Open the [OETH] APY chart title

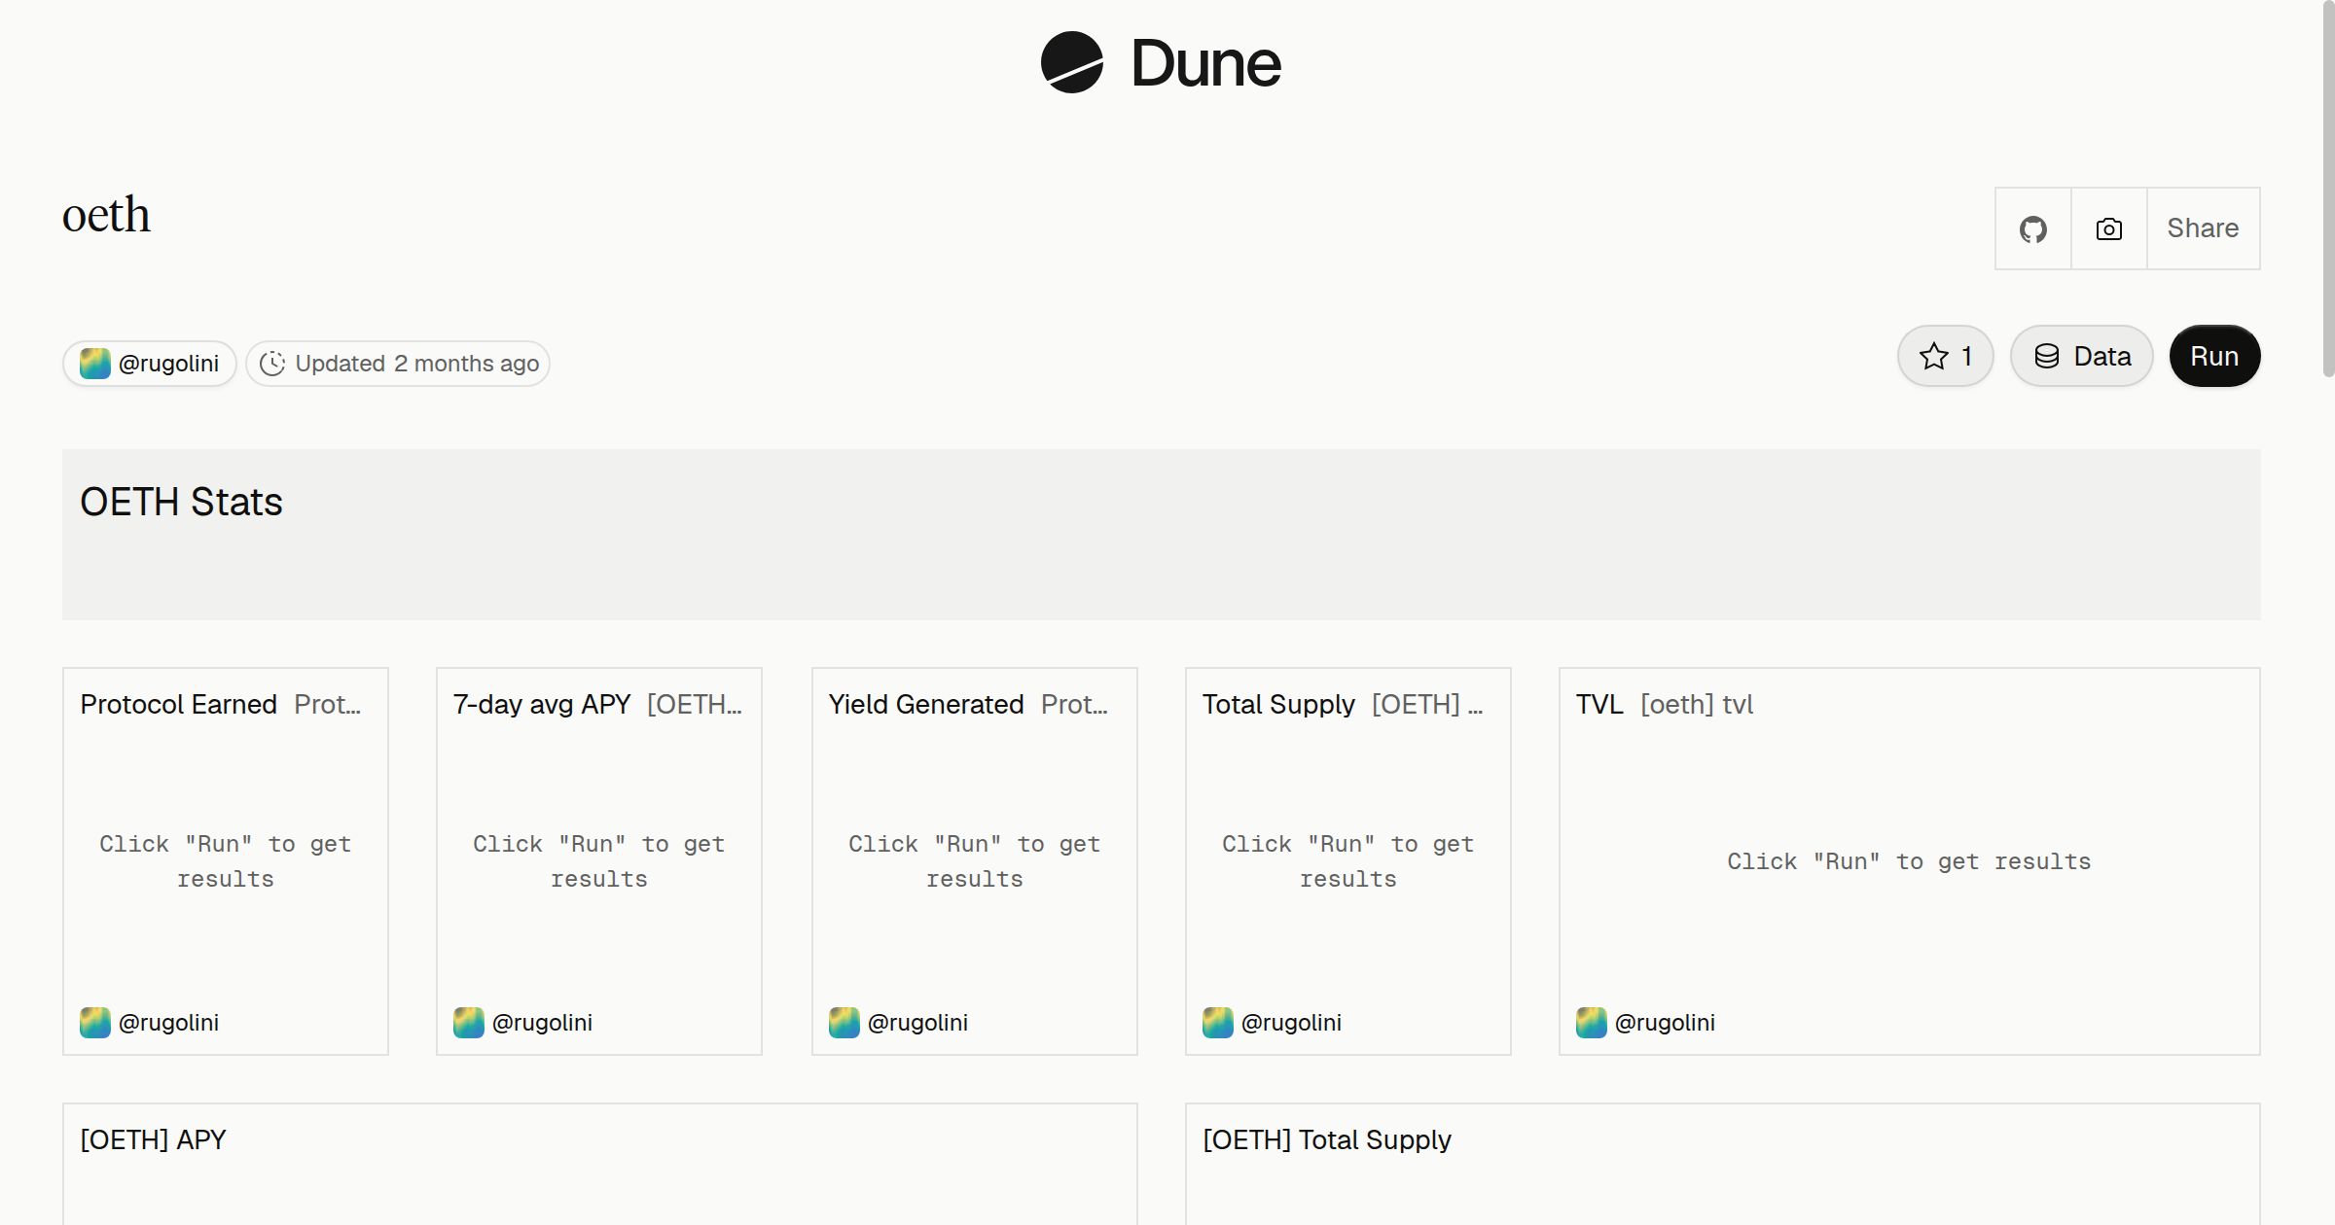coord(153,1139)
